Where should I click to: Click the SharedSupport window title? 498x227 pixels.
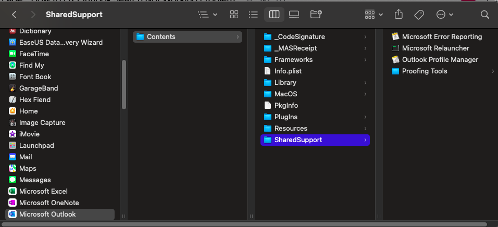coord(74,15)
